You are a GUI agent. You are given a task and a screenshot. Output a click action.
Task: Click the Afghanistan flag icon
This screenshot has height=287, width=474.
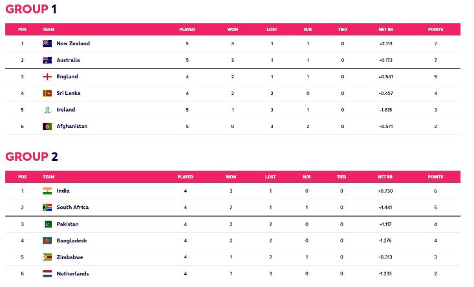coord(47,127)
